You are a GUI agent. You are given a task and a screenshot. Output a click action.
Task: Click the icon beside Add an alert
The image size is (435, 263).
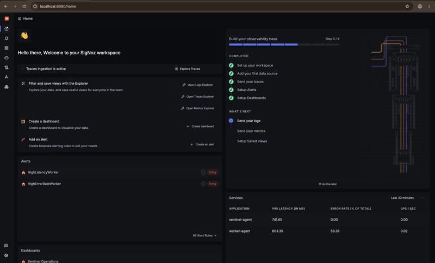23,140
